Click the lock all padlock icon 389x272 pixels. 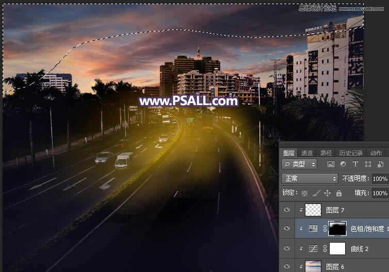point(338,193)
